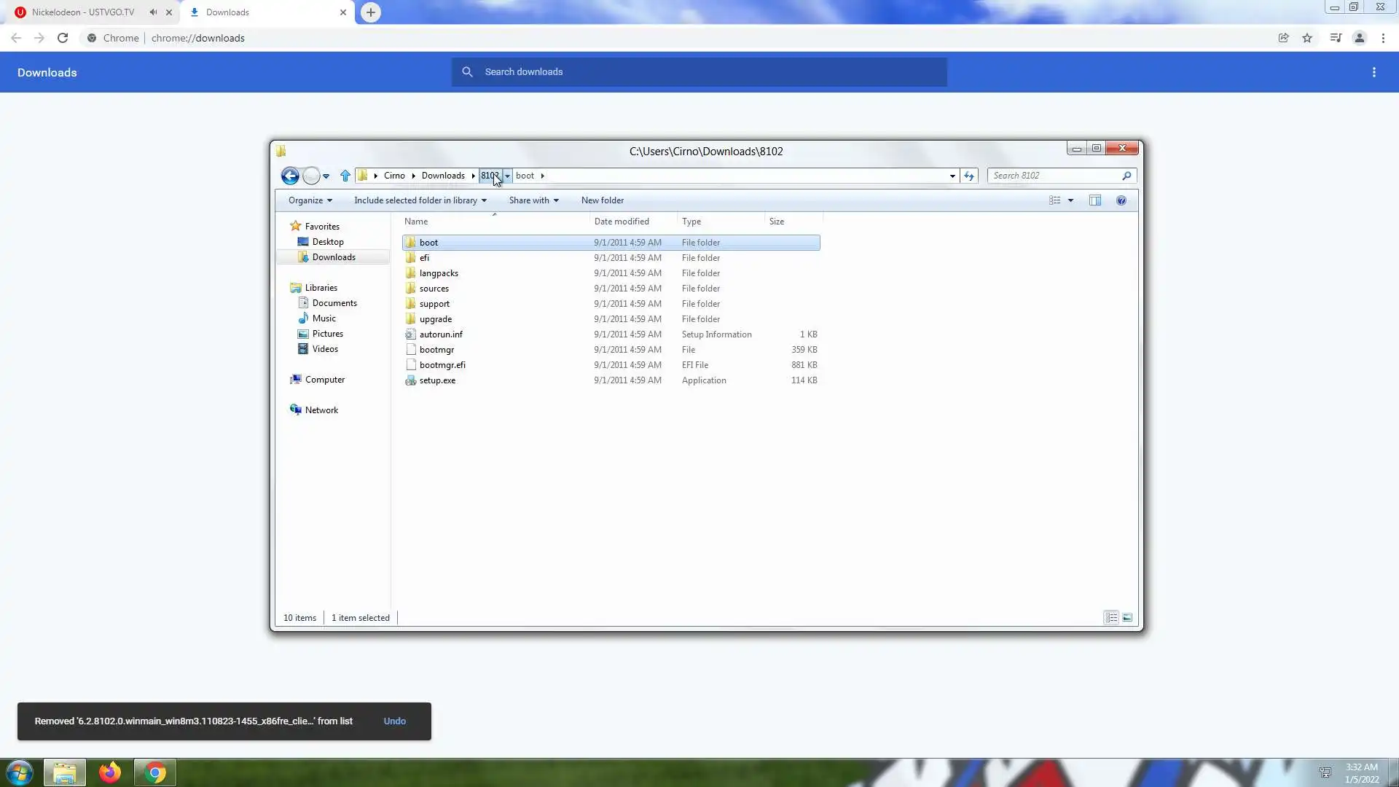Image resolution: width=1399 pixels, height=787 pixels.
Task: Click the Explorer back arrow button
Action: 290,176
